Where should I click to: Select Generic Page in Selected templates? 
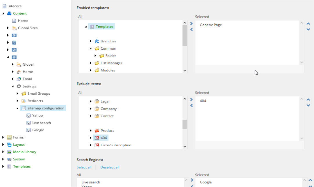pos(211,25)
